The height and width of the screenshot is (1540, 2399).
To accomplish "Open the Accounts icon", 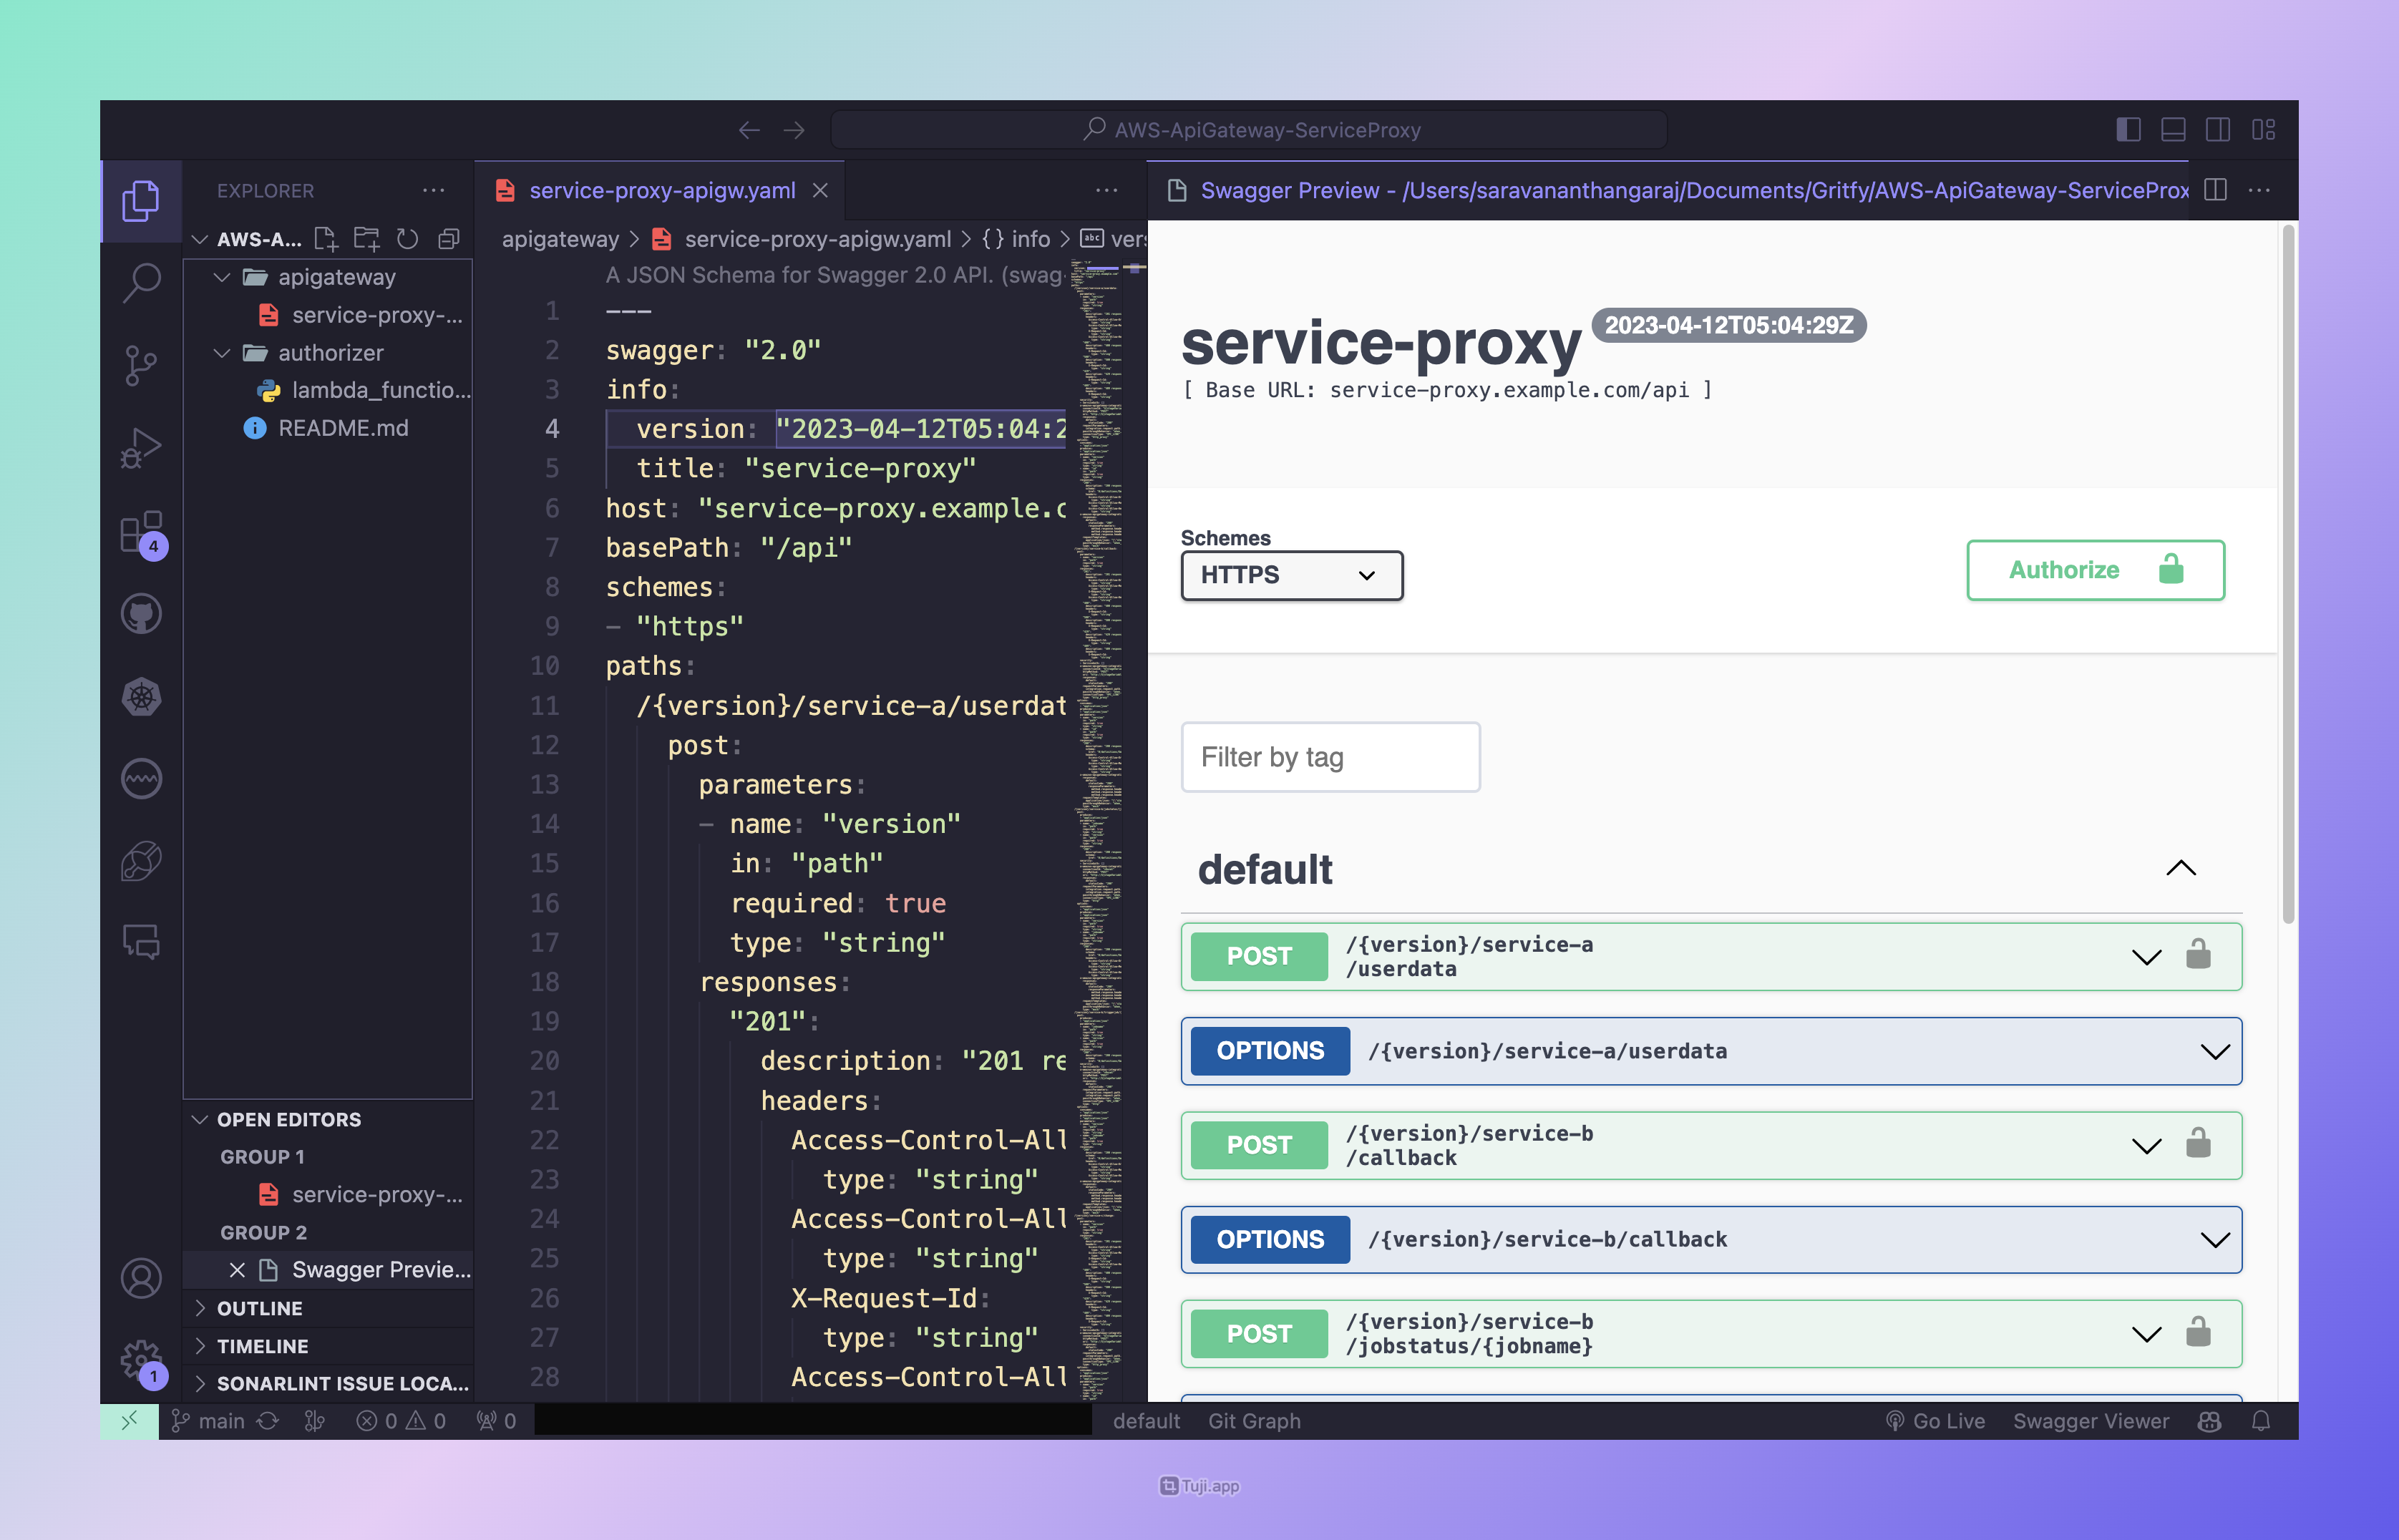I will pos(141,1278).
